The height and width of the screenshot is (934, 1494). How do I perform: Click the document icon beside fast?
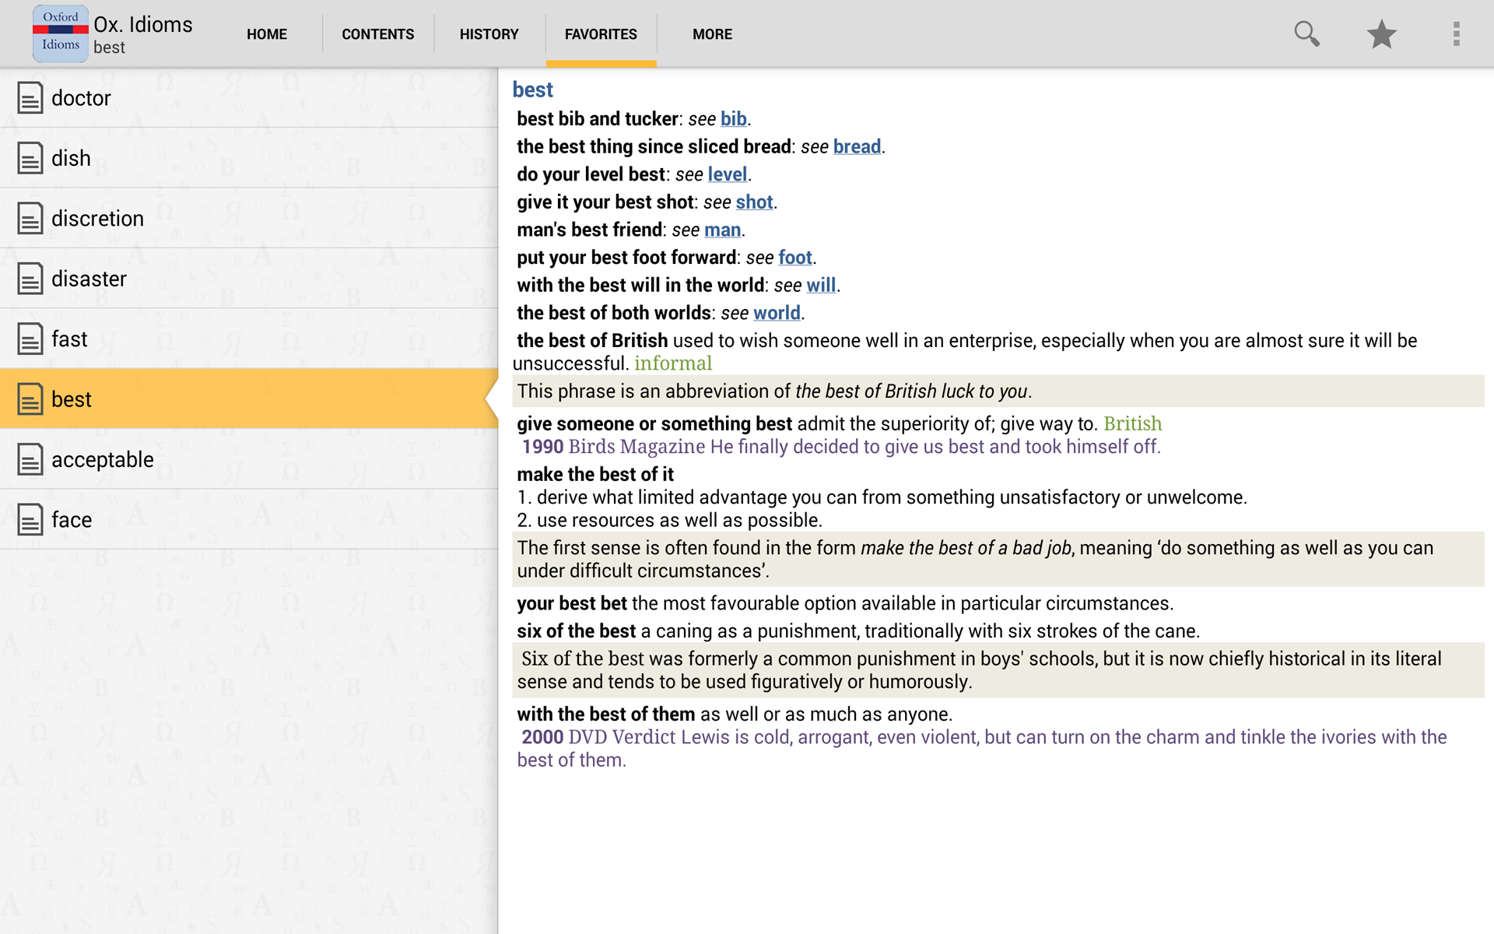(x=29, y=339)
